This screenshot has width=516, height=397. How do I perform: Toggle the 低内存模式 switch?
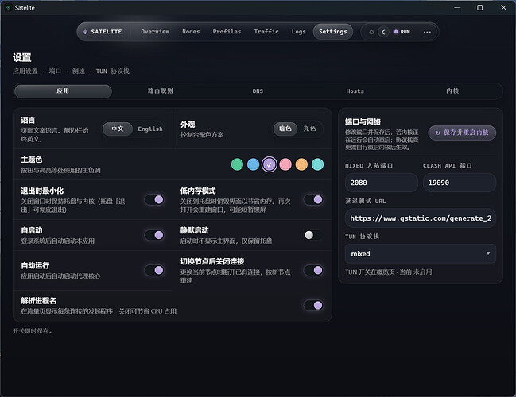tap(313, 199)
